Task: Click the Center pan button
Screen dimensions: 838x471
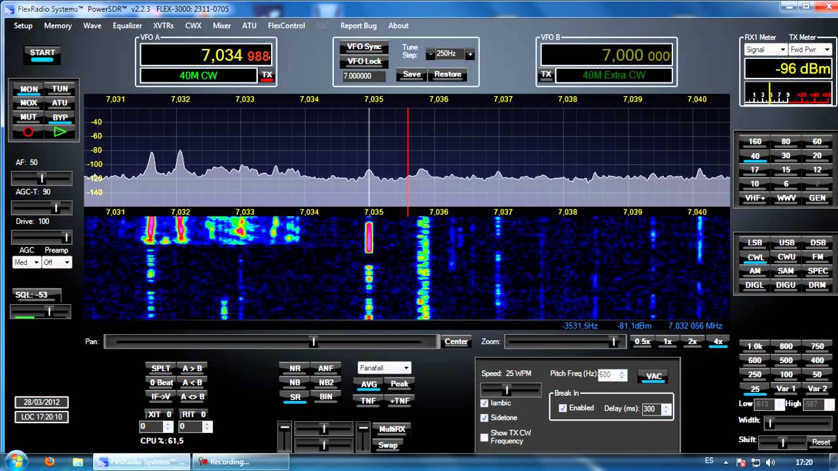Action: coord(456,341)
